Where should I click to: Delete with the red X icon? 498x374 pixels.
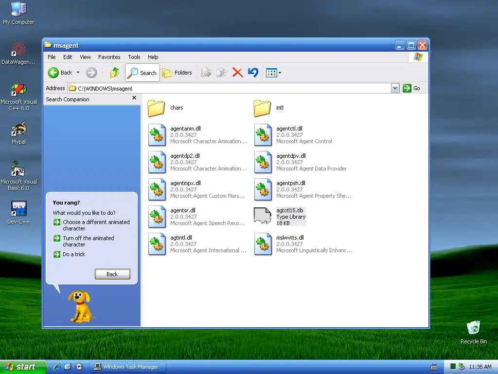(x=237, y=73)
